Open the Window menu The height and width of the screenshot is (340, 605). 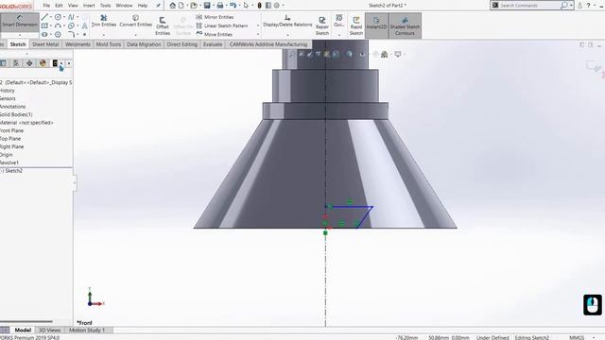[x=124, y=6]
